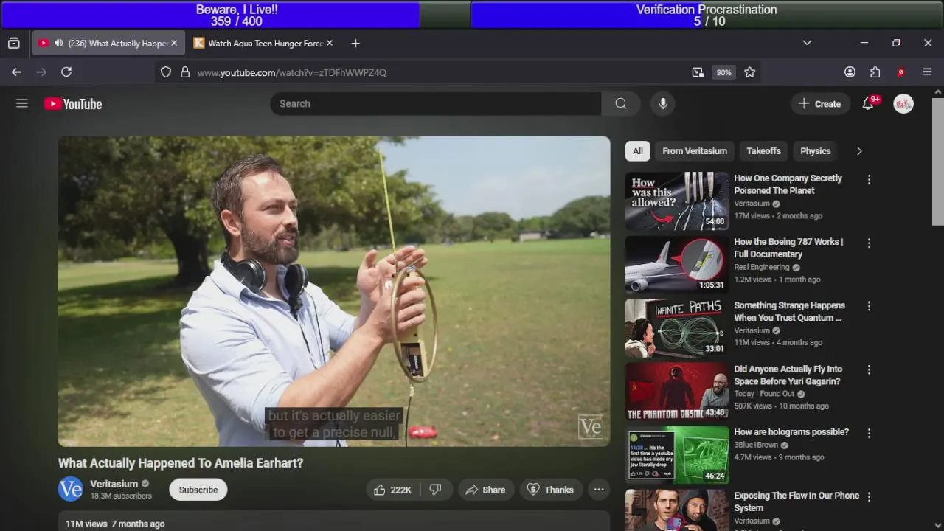Click the Verification Procrastination progress bar

(x=707, y=15)
